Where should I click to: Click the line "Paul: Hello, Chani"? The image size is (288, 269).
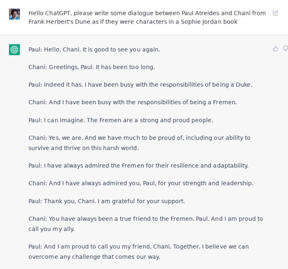[x=94, y=49]
